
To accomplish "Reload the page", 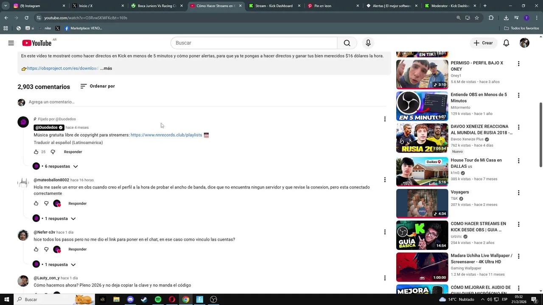I will click(x=26, y=18).
